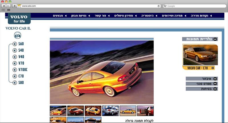Click the arrow icon on VOLVO CAR - C70 label
Screen dimensions: 228x123
click(x=213, y=68)
